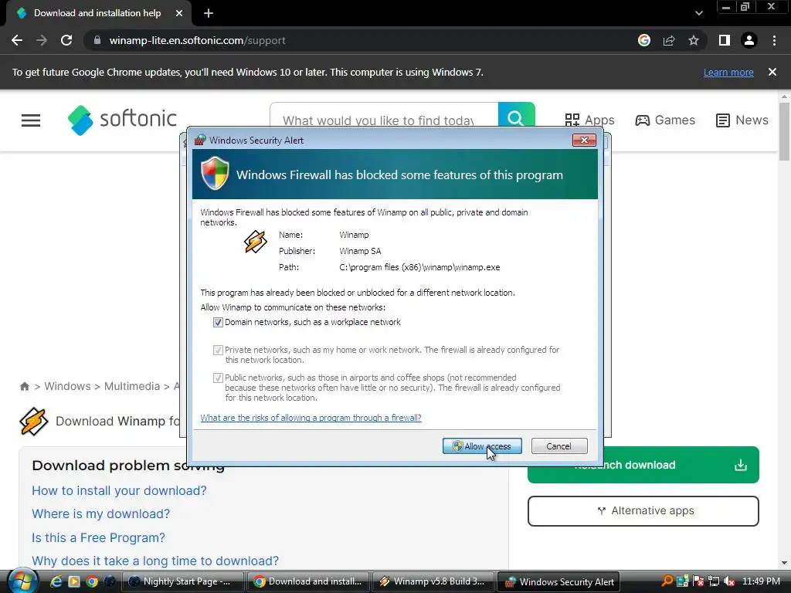
Task: Open the Games section
Action: coord(665,120)
